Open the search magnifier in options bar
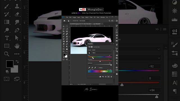The image size is (180, 101). tap(109, 21)
